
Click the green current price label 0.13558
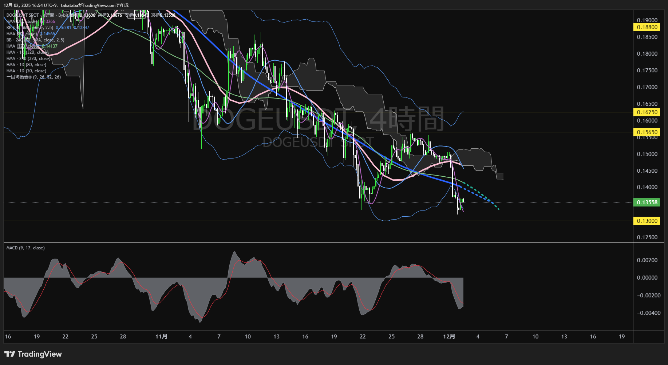[647, 202]
